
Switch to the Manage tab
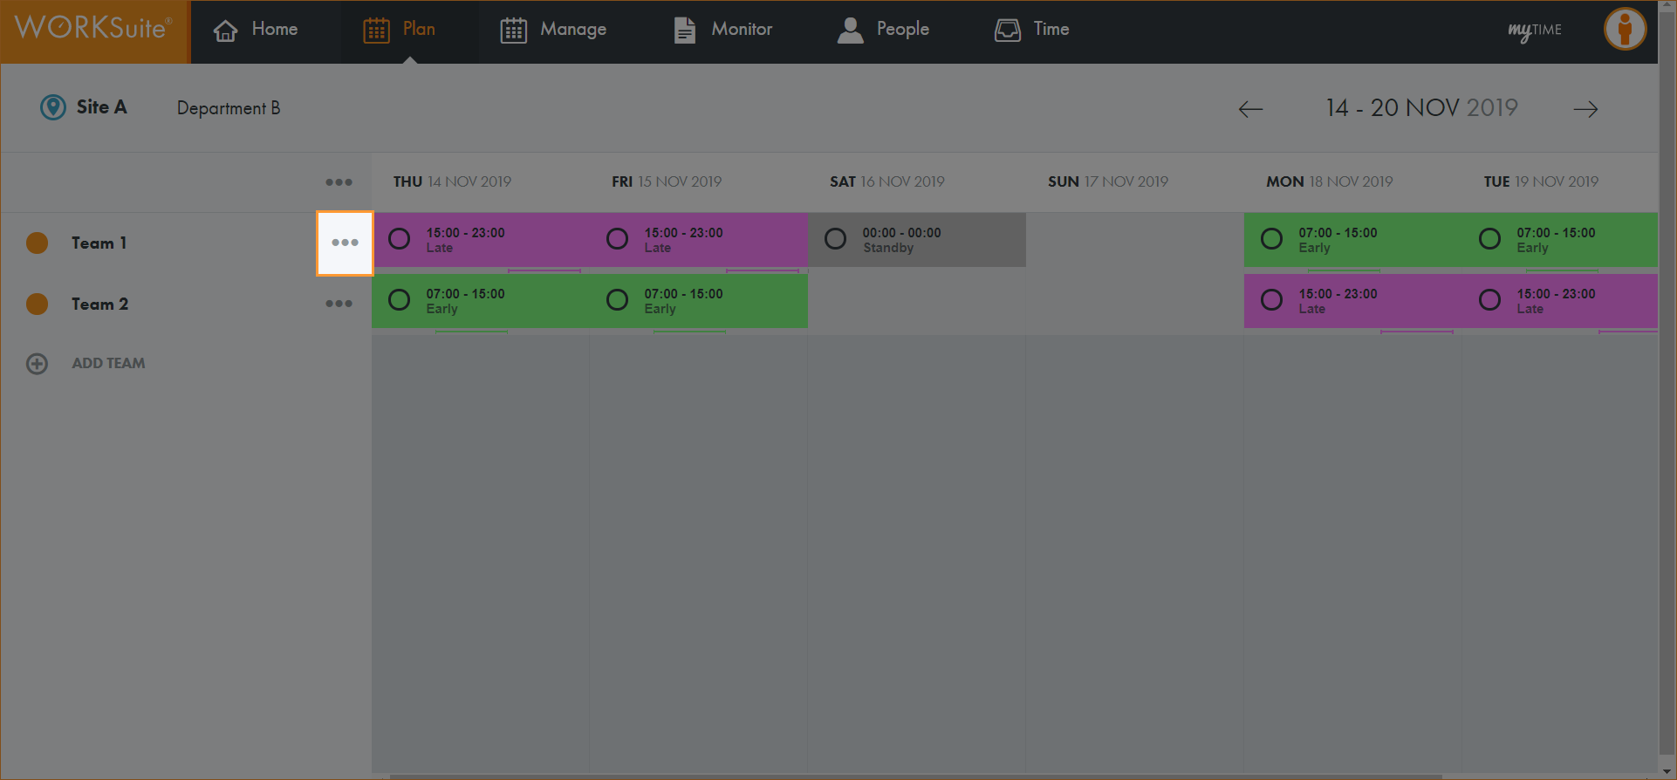[x=553, y=30]
